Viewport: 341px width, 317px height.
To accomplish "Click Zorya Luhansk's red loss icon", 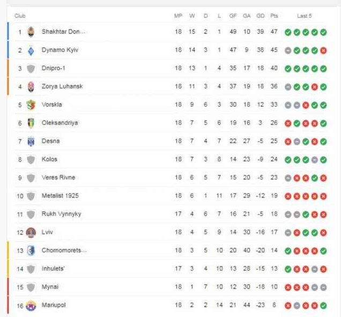I will click(315, 87).
